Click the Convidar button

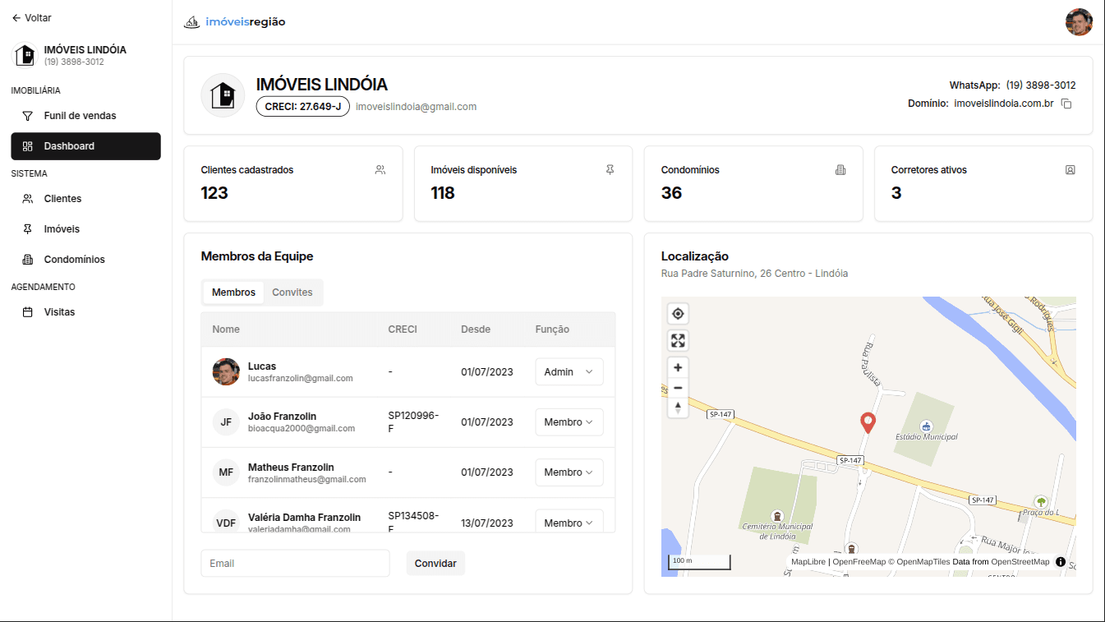click(435, 564)
